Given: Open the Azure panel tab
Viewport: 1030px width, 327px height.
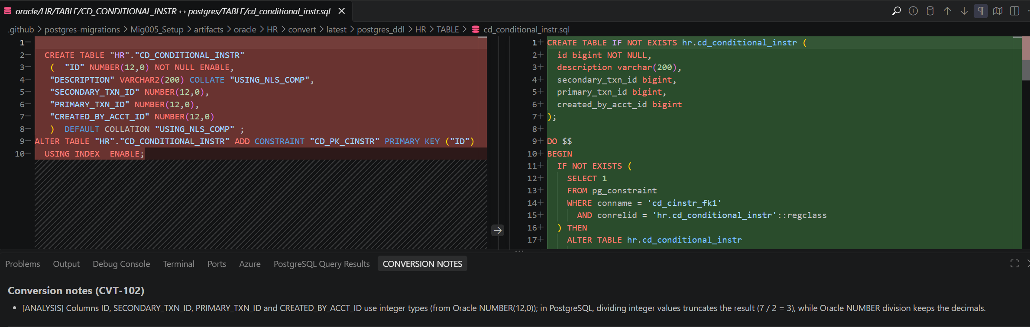Looking at the screenshot, I should [250, 264].
